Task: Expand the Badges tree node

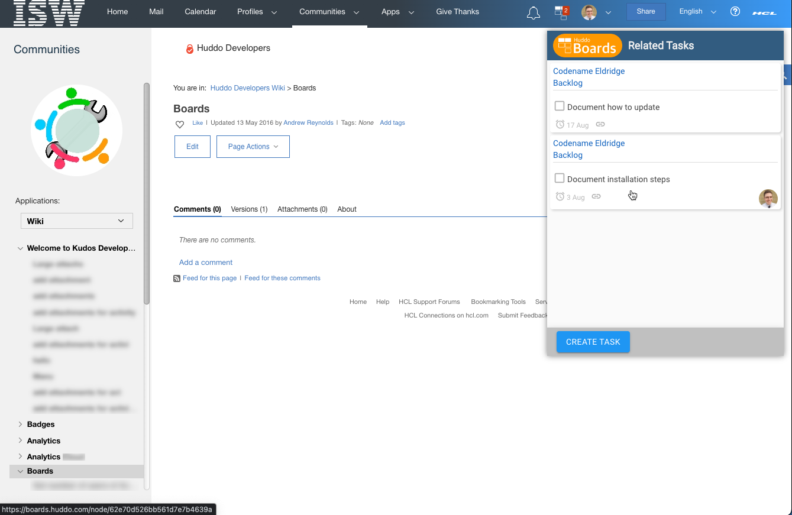Action: pos(20,425)
